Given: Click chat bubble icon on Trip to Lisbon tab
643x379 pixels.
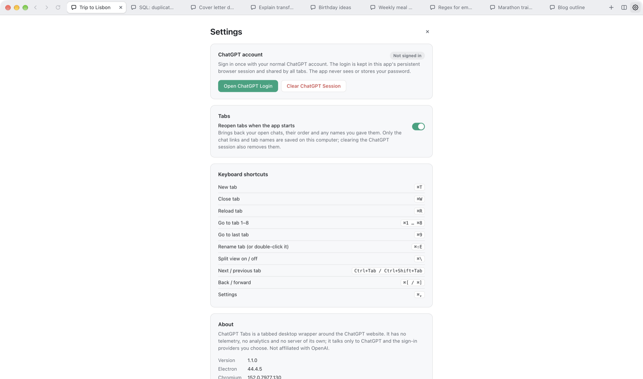Looking at the screenshot, I should tap(74, 8).
